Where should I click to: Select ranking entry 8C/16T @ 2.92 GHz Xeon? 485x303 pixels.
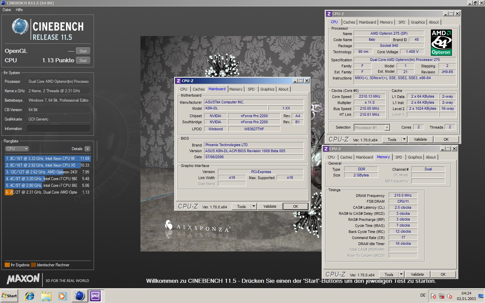tap(47, 165)
